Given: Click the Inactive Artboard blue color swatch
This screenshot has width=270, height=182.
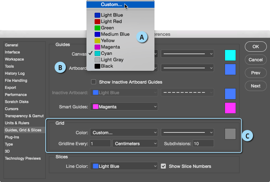Looking at the screenshot, I should tap(230, 94).
